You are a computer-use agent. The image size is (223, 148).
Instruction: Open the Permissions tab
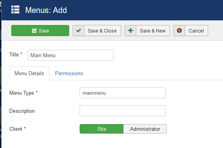coord(69,73)
